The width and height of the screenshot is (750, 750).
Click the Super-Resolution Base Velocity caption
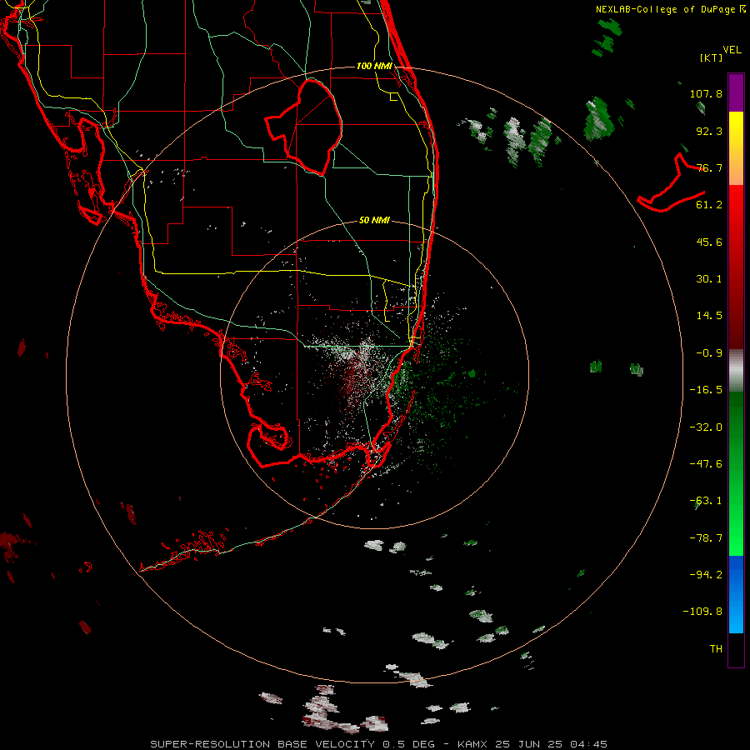[379, 744]
